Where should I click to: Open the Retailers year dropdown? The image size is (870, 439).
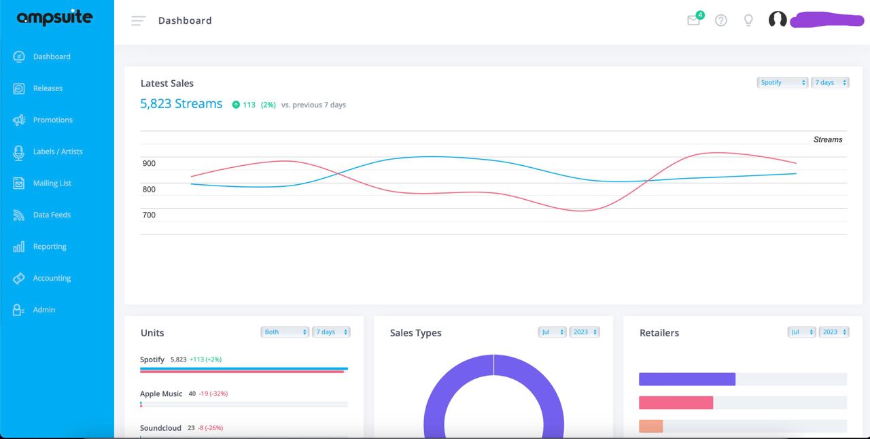(835, 332)
